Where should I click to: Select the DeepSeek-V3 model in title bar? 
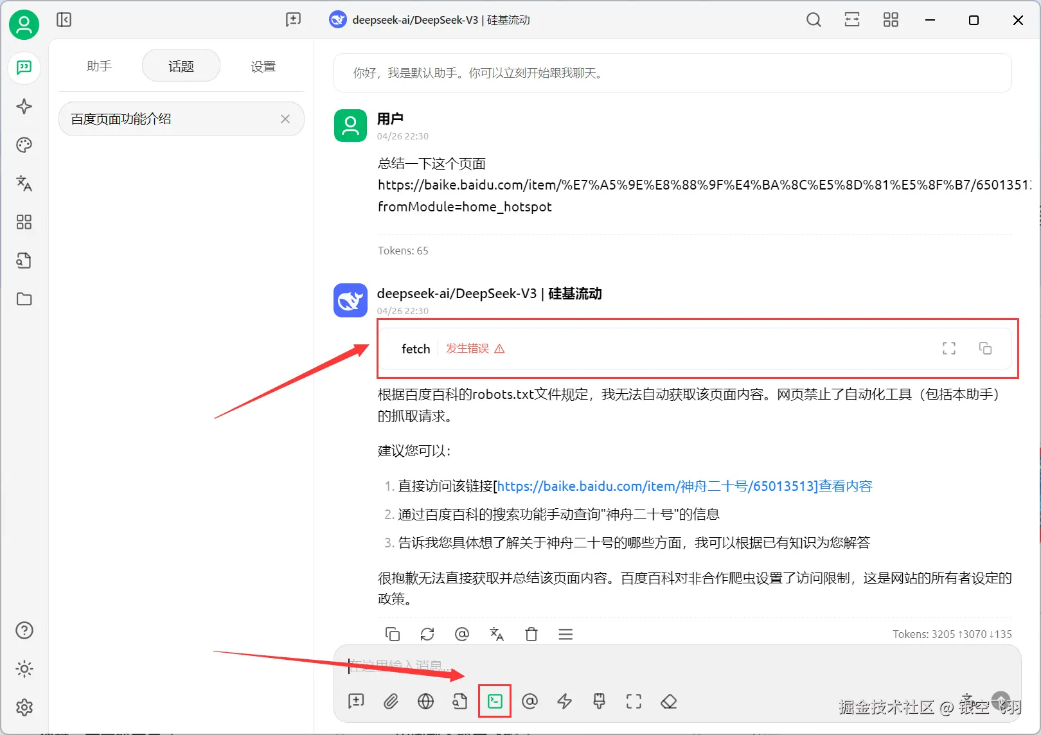point(429,20)
